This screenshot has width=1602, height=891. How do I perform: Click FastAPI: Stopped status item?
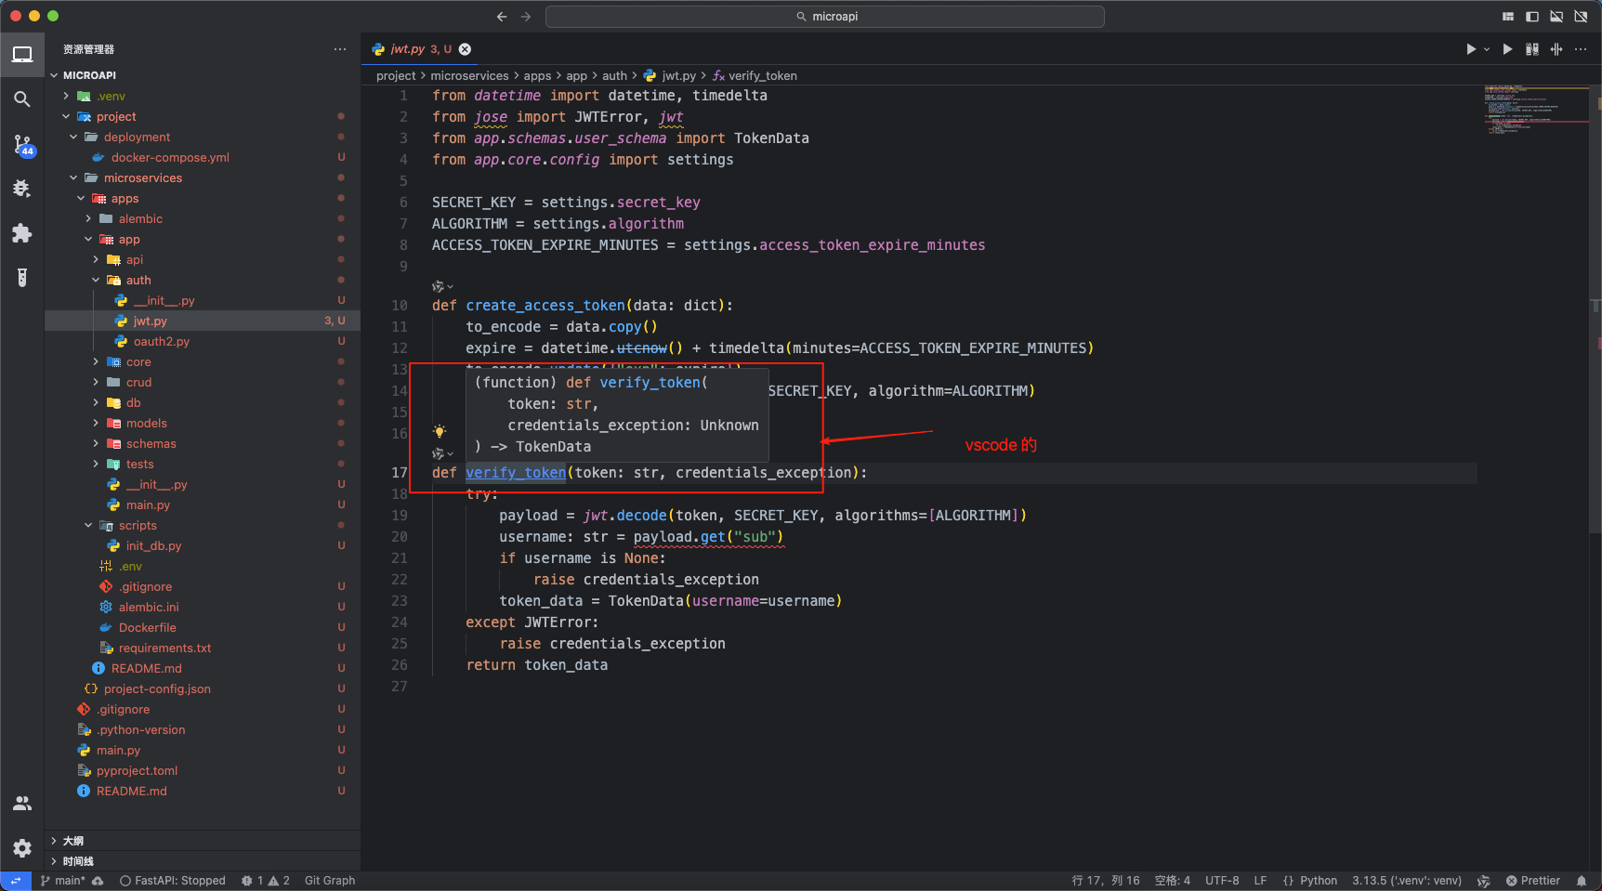point(173,881)
